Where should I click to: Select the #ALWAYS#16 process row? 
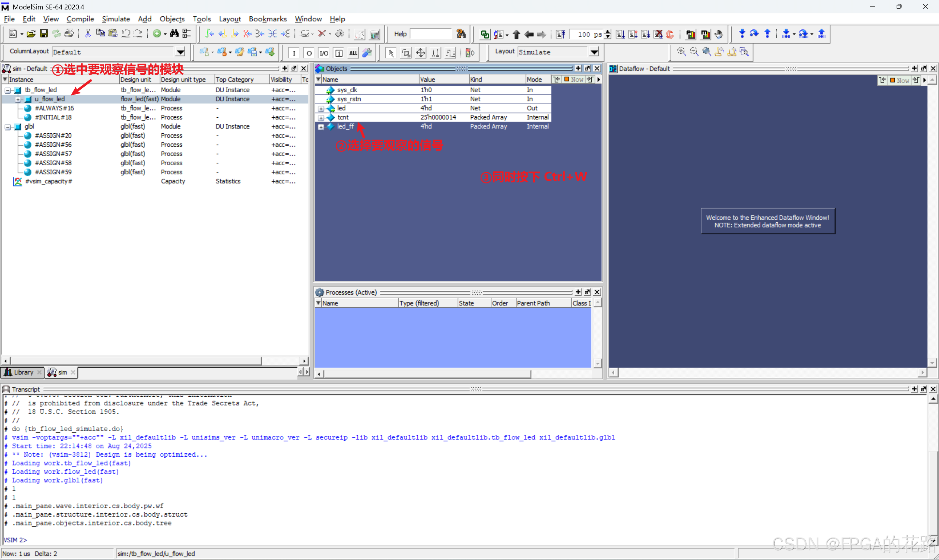coord(154,108)
